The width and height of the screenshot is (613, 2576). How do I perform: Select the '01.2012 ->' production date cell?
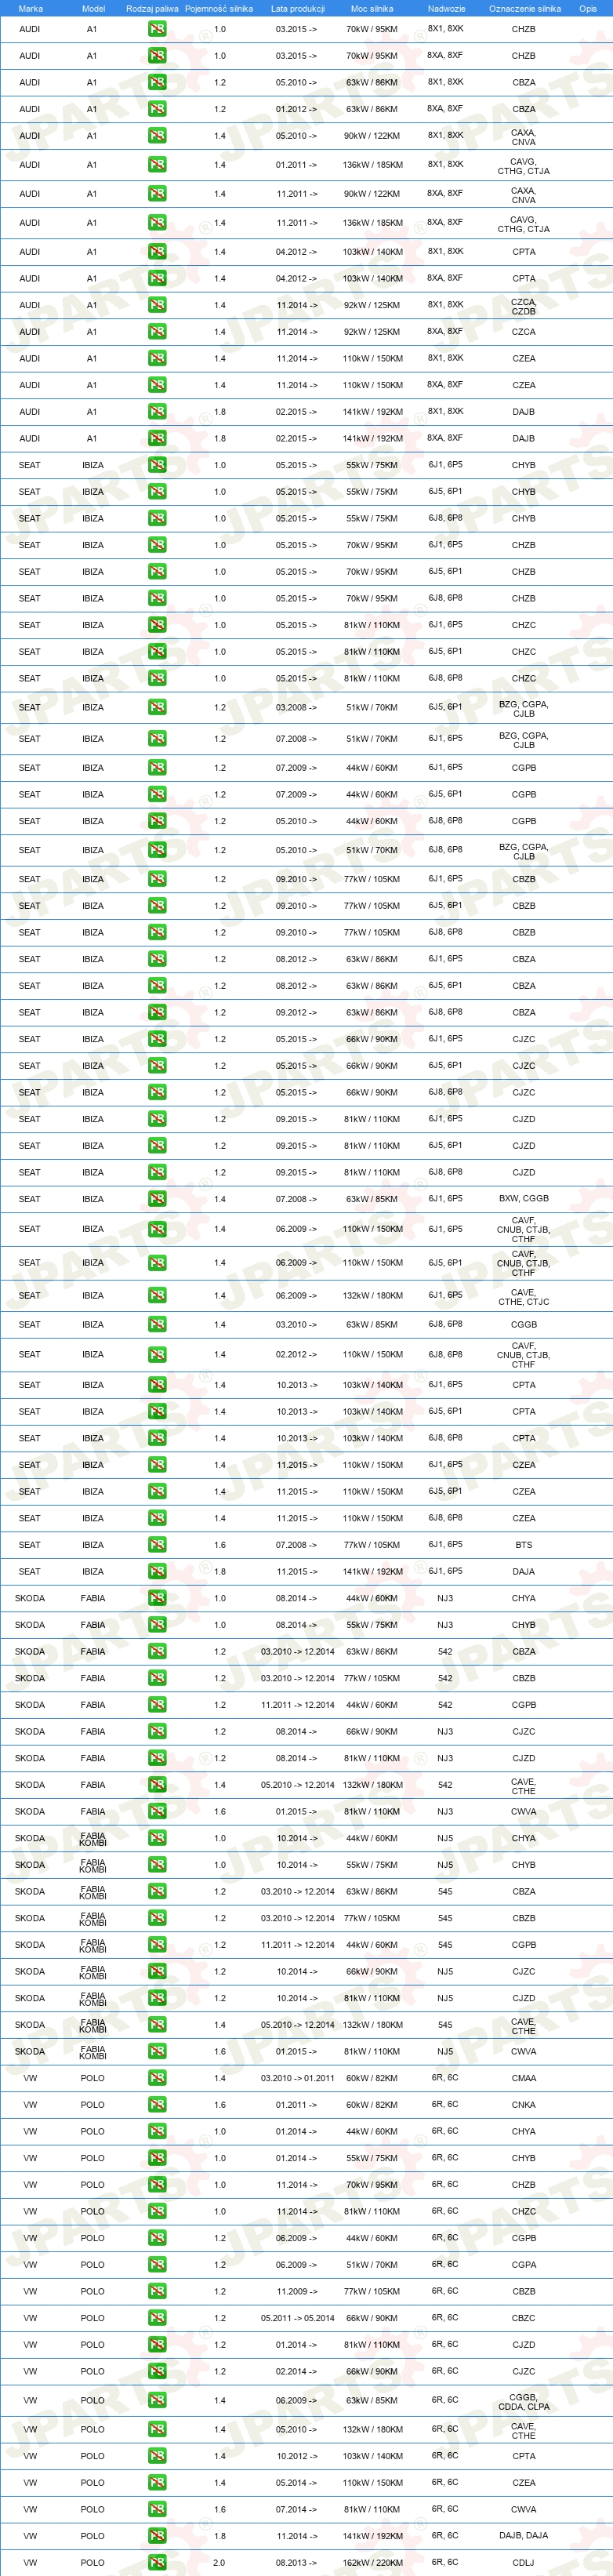tap(297, 109)
